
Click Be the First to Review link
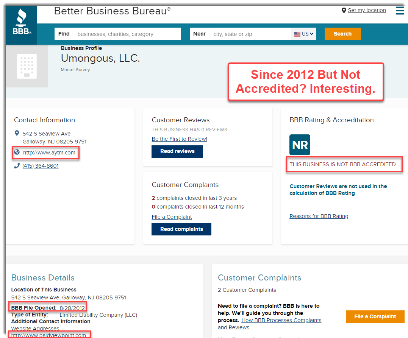pyautogui.click(x=180, y=139)
